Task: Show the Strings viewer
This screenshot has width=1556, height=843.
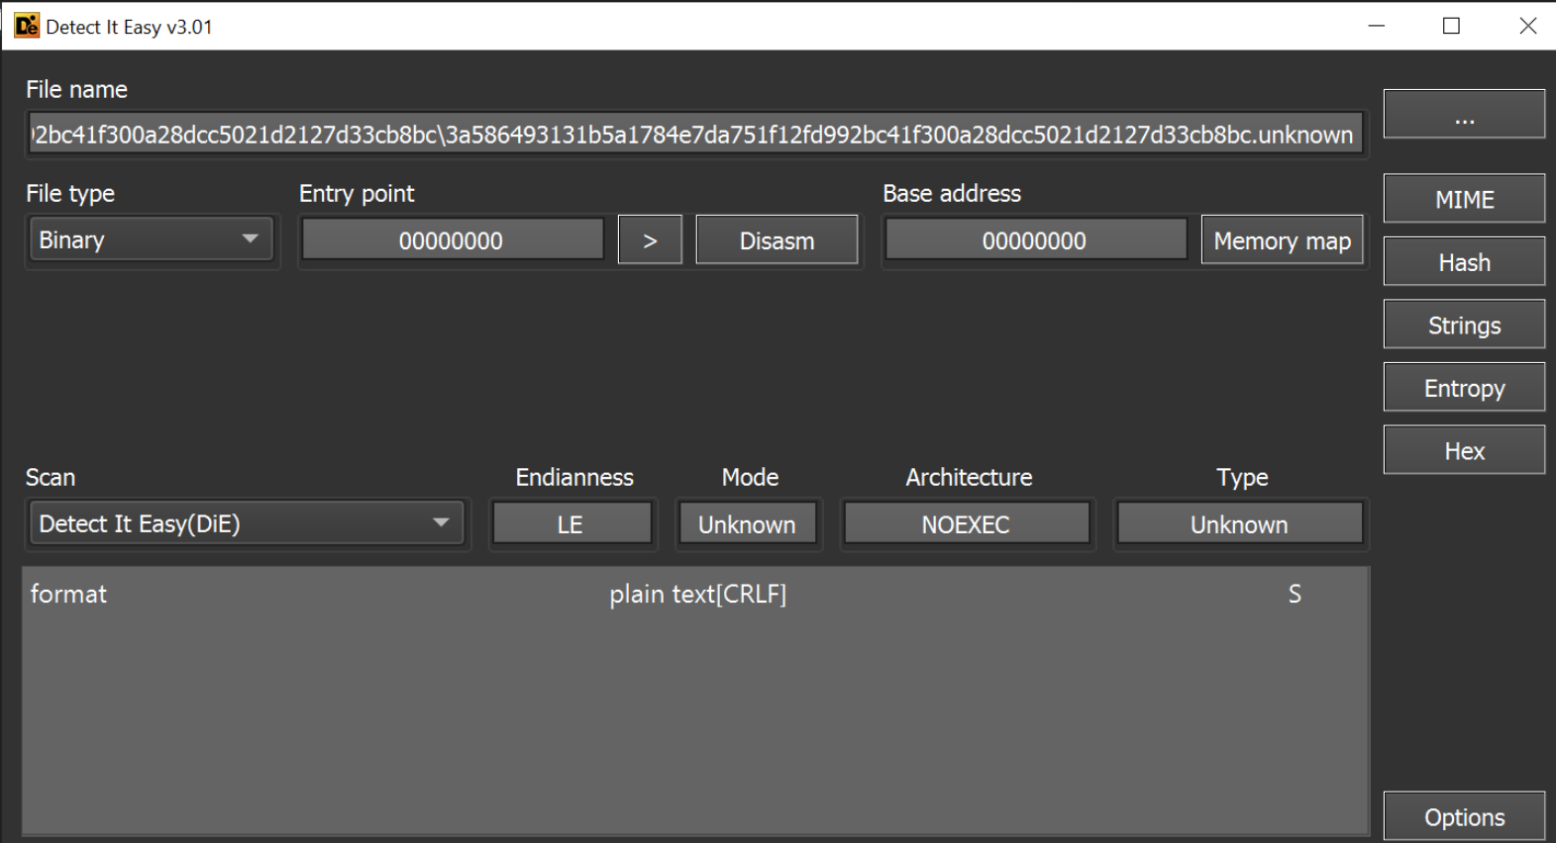Action: coord(1464,325)
